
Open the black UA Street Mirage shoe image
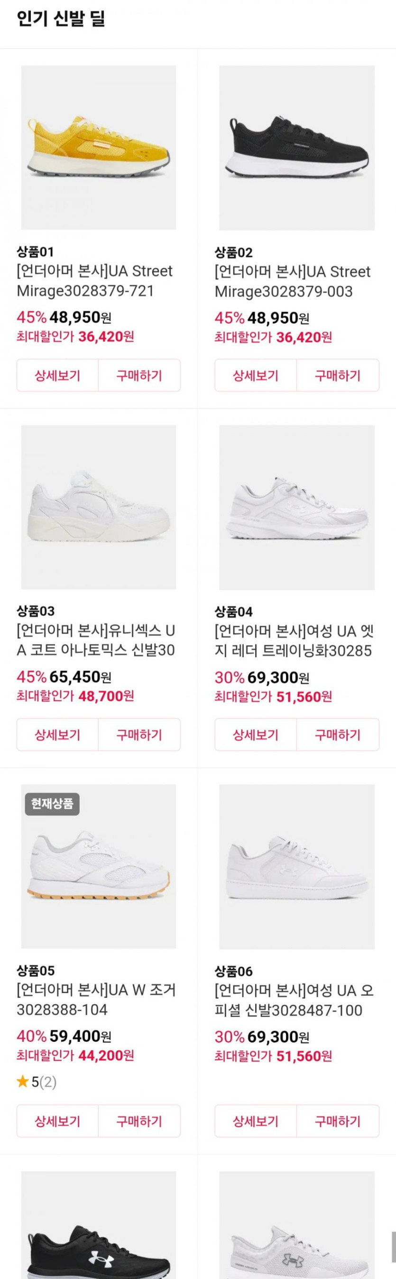(x=297, y=148)
